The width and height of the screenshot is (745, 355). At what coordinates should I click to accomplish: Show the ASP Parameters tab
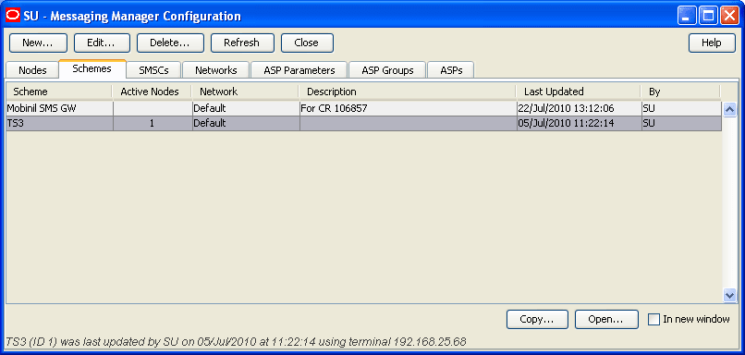pos(299,70)
